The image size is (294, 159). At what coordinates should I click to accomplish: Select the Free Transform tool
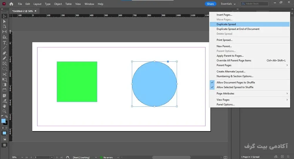tap(4, 79)
